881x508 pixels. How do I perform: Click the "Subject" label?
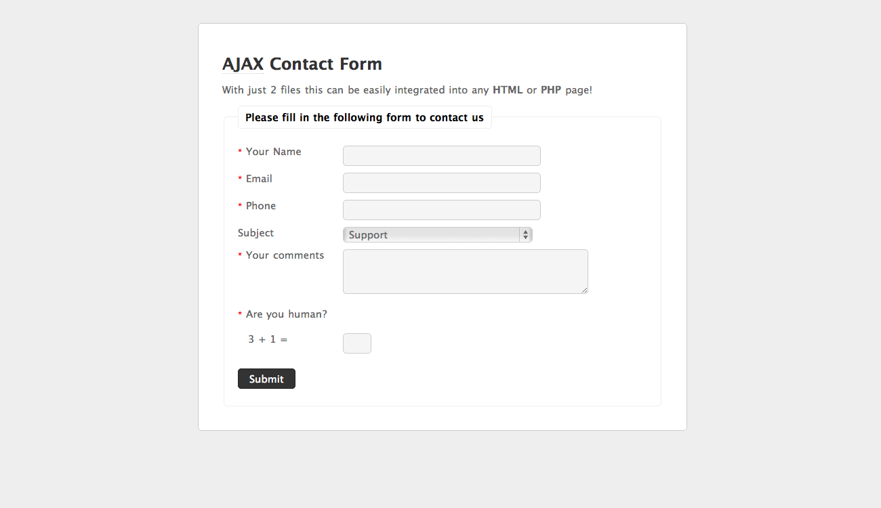(255, 233)
